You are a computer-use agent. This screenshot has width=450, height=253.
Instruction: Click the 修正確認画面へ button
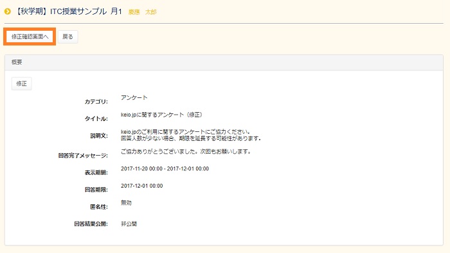pos(30,37)
